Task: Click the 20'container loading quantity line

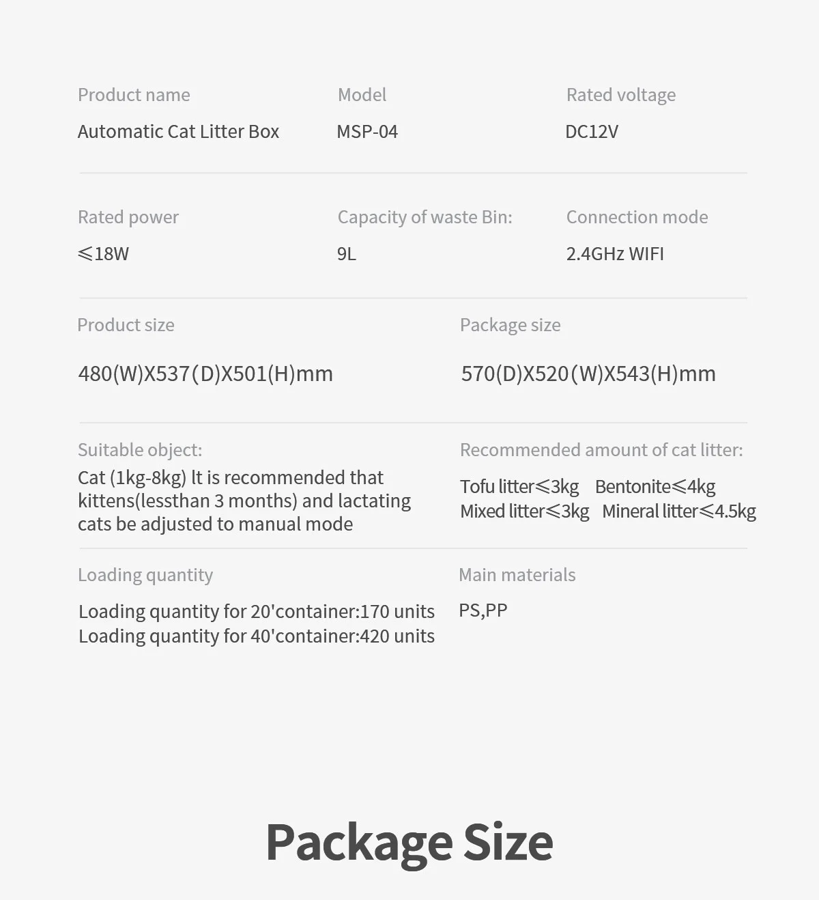Action: click(257, 611)
